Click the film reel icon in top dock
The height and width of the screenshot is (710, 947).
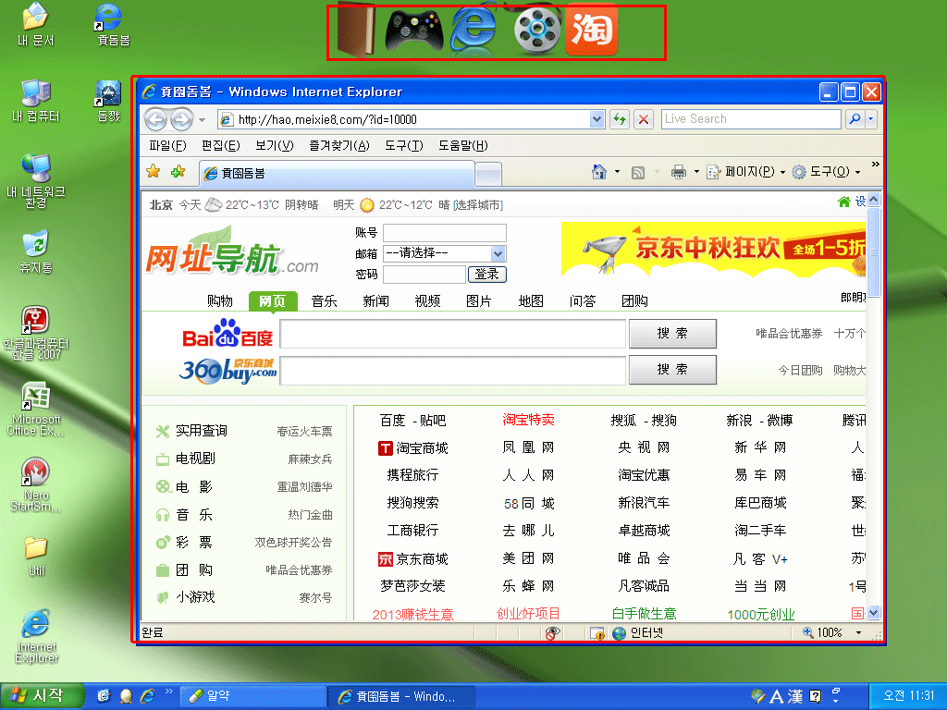point(537,31)
